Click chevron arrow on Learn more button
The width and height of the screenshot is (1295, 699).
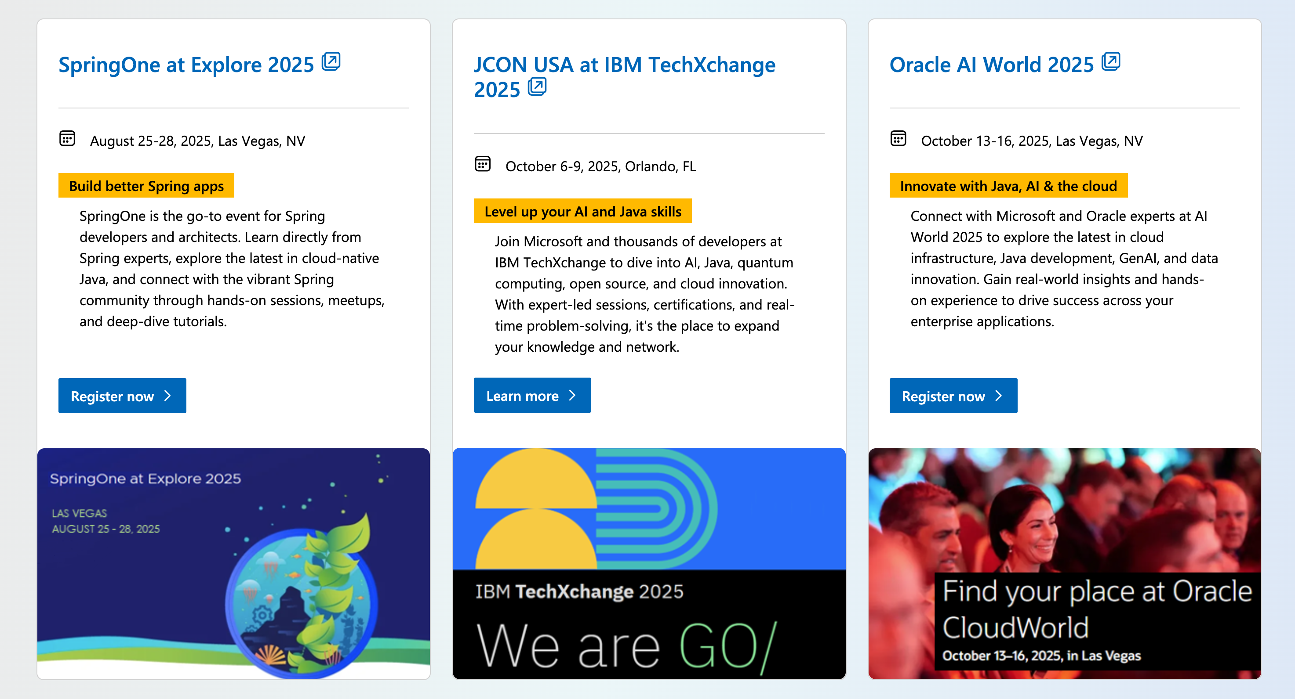pos(572,395)
